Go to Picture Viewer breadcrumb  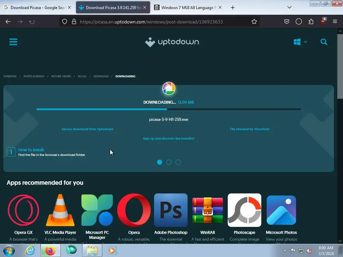(61, 76)
